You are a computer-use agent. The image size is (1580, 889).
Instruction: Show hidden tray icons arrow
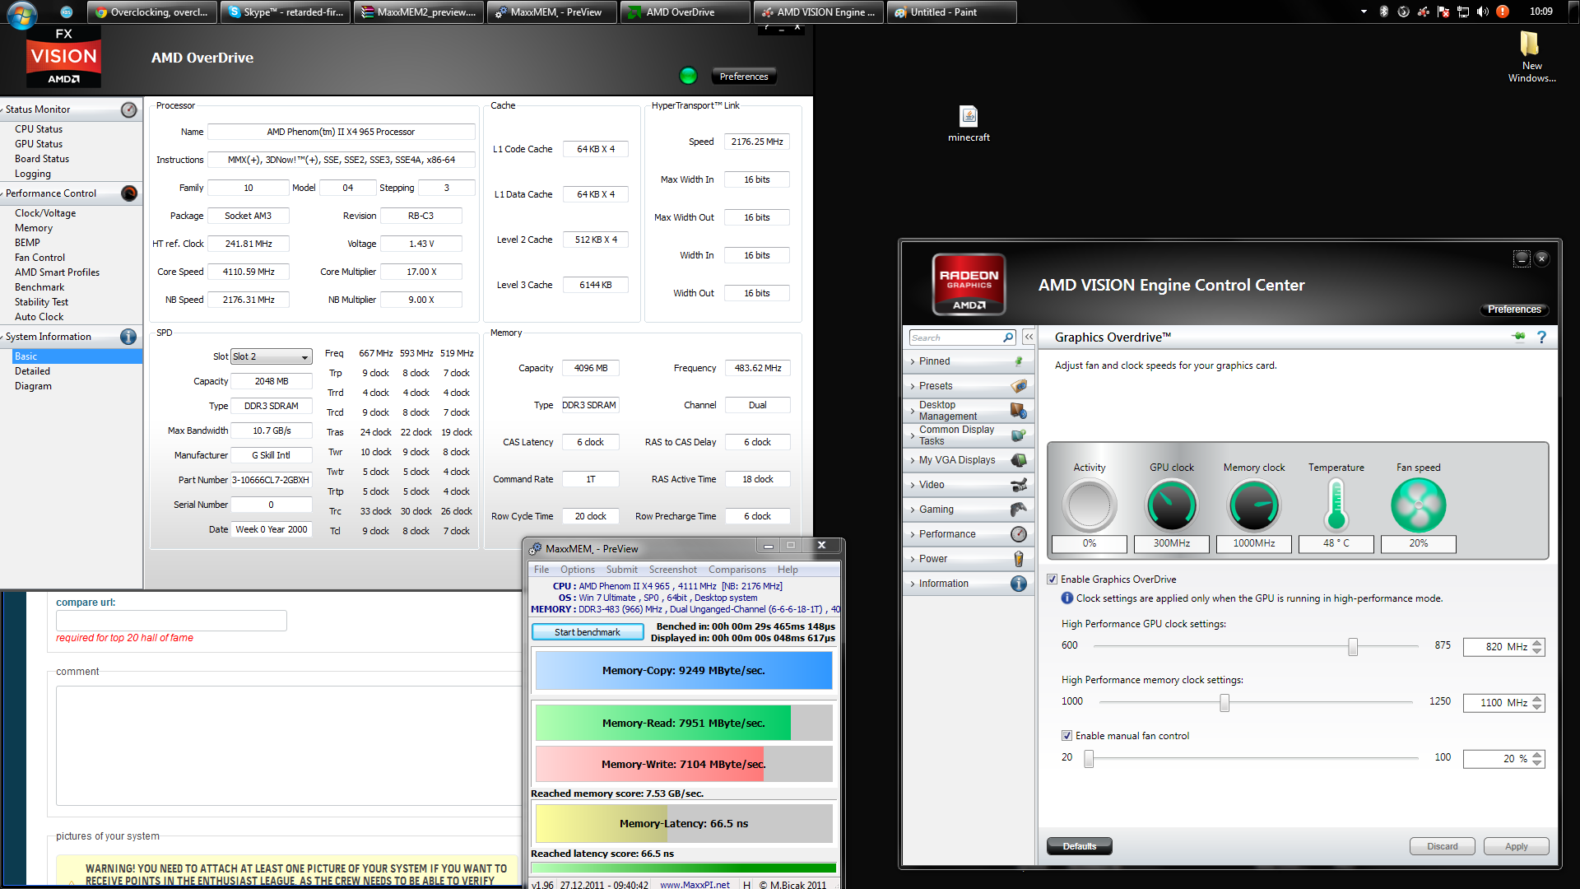1364,12
